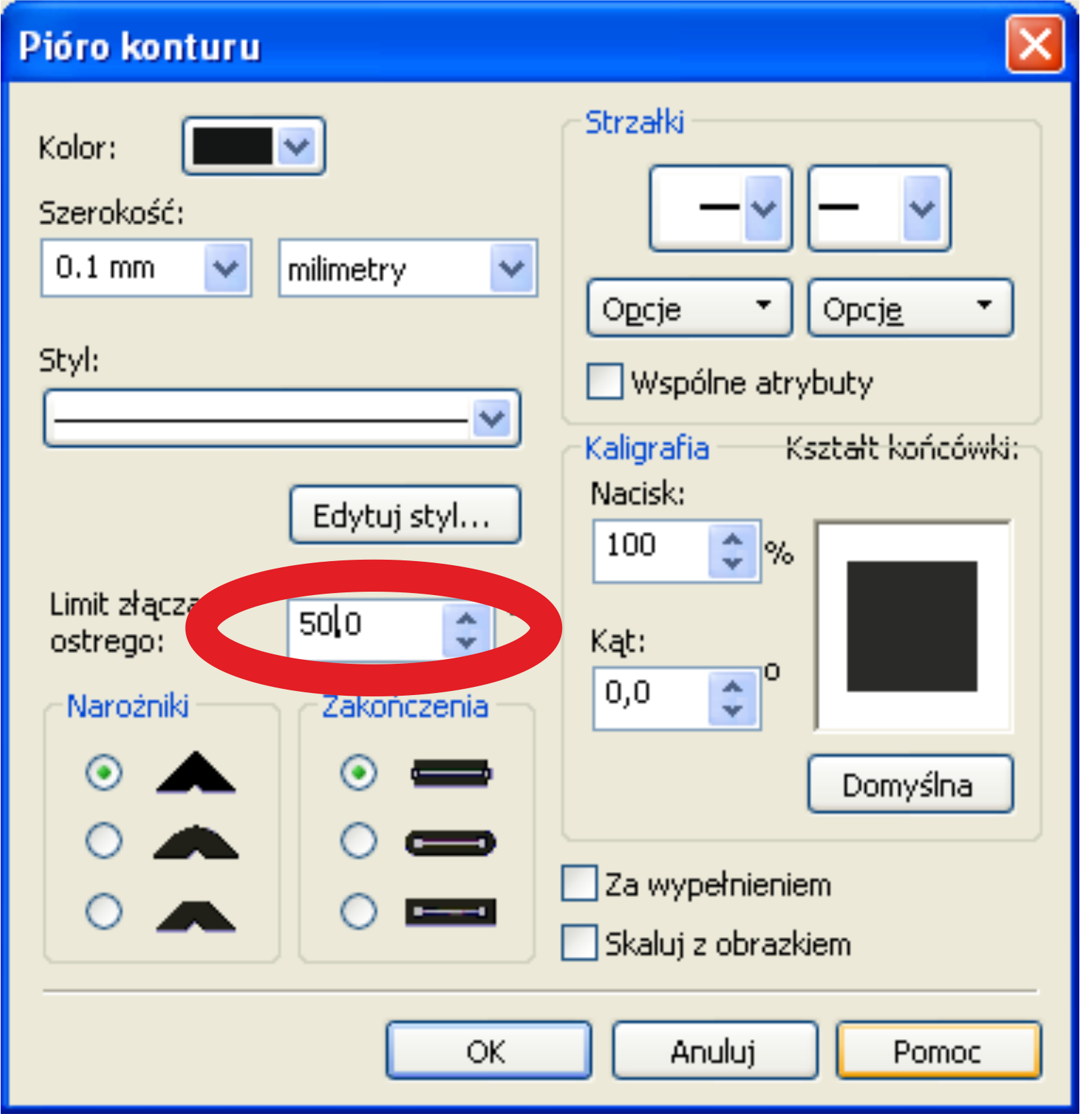Reset nib shape with Domyślna button

coord(909,784)
